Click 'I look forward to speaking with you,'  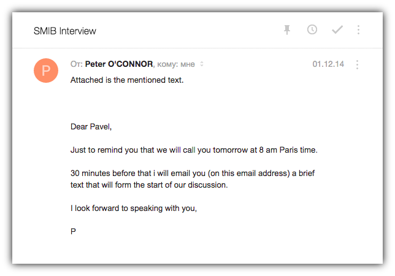pos(134,208)
